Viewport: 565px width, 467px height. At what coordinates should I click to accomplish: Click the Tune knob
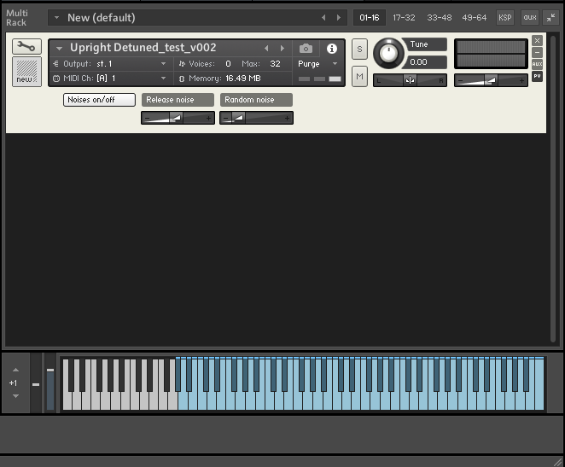388,54
